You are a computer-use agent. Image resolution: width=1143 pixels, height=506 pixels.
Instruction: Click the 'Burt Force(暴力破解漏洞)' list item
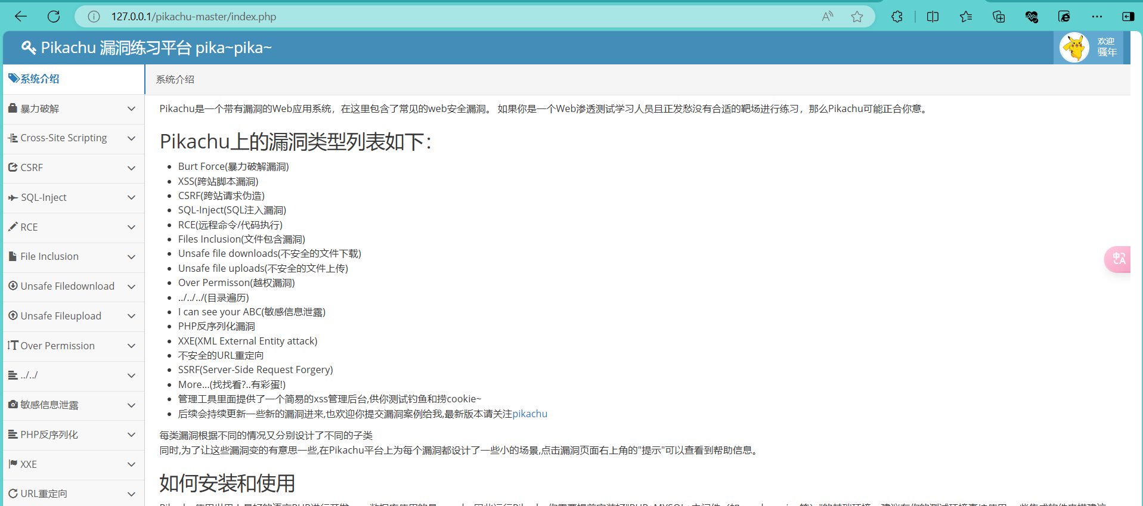233,166
